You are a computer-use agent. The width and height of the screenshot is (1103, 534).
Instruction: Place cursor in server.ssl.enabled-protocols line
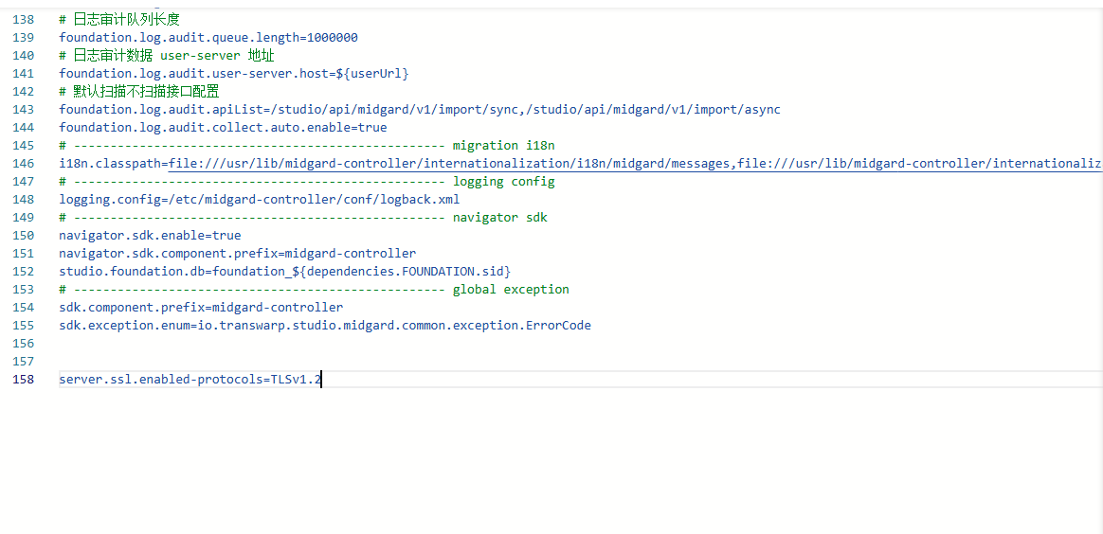coord(190,380)
